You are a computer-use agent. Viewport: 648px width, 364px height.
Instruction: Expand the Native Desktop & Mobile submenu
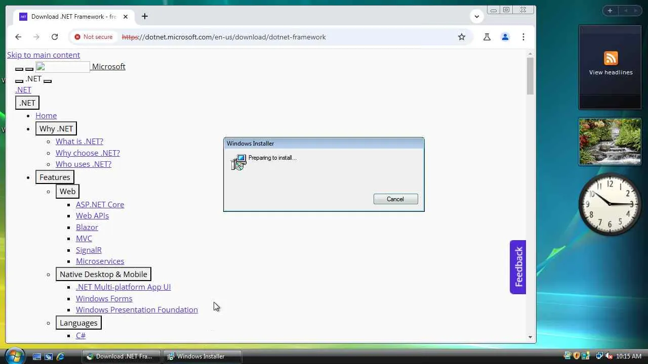click(x=103, y=274)
